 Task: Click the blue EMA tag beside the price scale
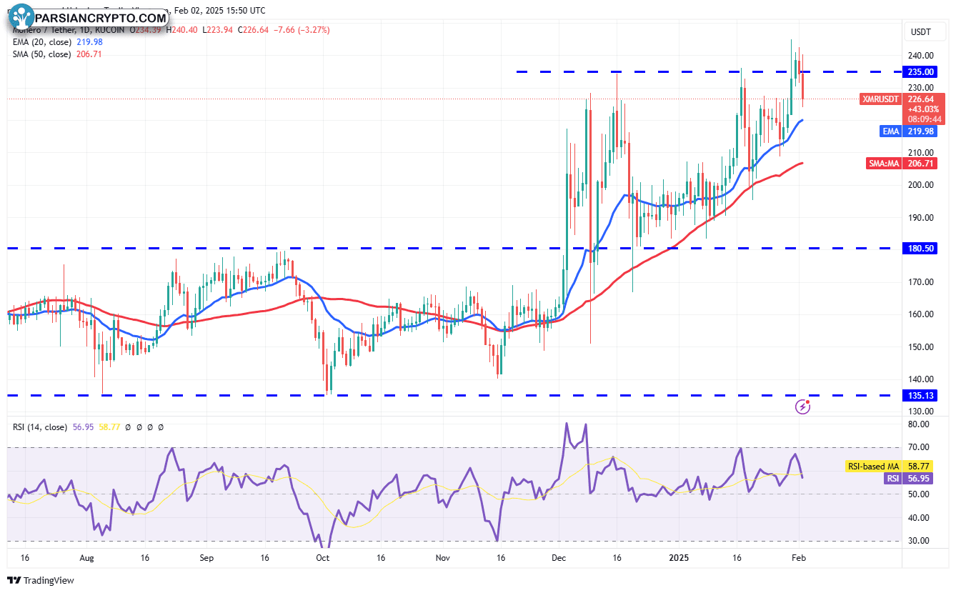tap(890, 131)
